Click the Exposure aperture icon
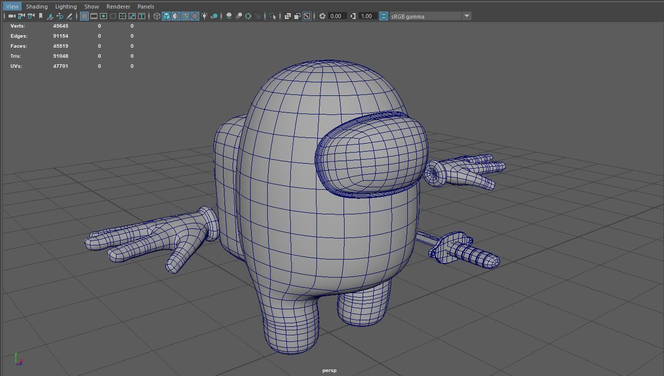 (x=322, y=16)
